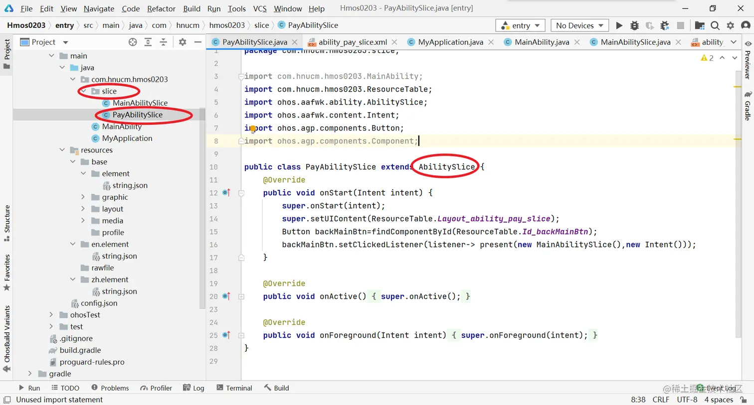Toggle tool window quick access in status bar

point(7,400)
